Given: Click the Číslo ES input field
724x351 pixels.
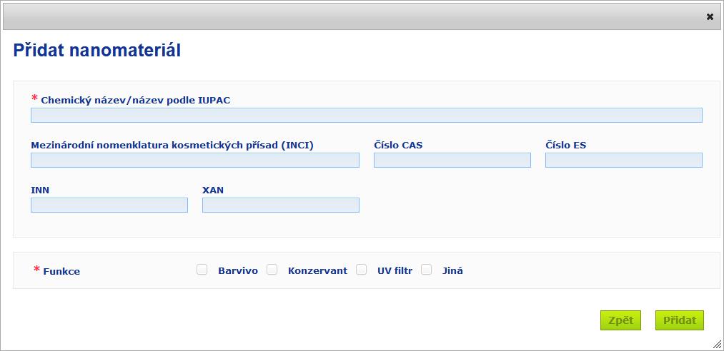Looking at the screenshot, I should [x=624, y=161].
